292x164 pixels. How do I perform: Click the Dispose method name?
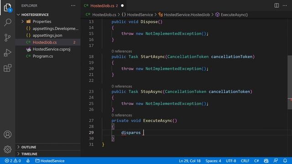(x=149, y=22)
